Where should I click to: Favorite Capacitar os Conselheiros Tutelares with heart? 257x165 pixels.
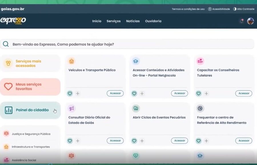pyautogui.click(x=198, y=93)
